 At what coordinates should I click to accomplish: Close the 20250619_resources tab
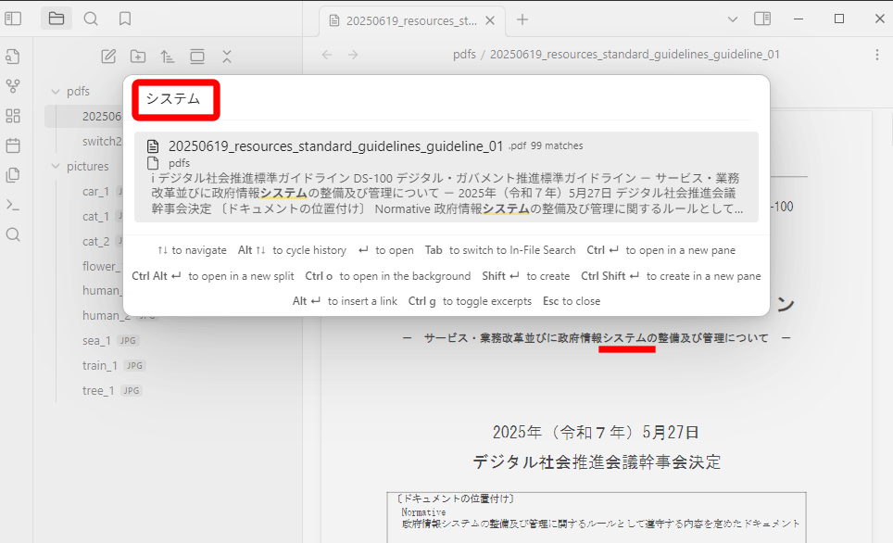[x=490, y=20]
